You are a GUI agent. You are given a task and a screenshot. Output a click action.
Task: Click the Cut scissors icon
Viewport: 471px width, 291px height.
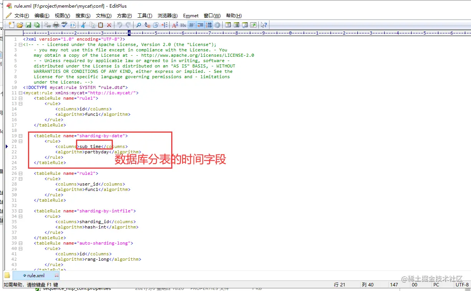tap(83, 25)
